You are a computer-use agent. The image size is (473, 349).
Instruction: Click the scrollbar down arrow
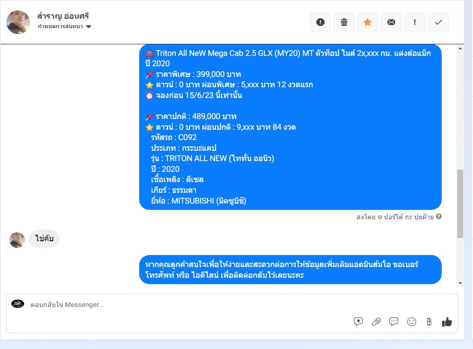click(x=460, y=283)
